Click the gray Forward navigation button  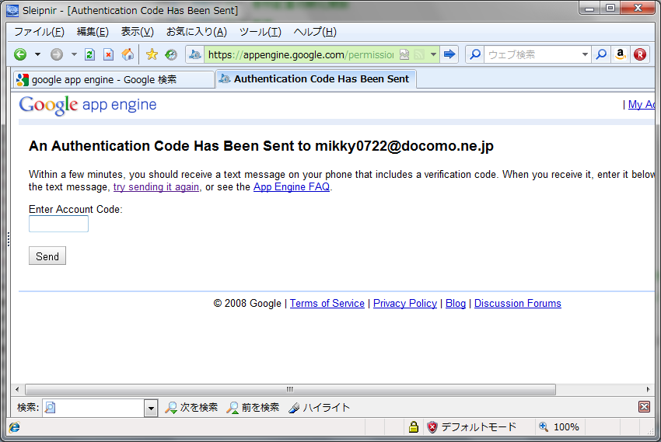[57, 54]
